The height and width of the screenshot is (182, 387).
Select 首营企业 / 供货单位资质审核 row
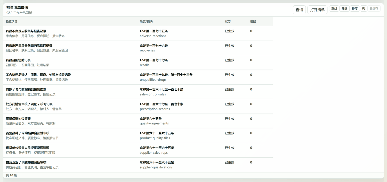click(138, 165)
